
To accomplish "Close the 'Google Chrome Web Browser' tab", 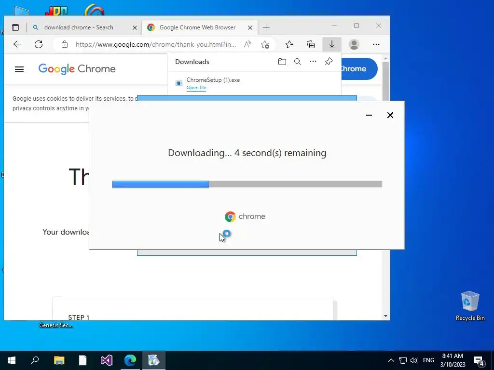I will click(x=250, y=27).
